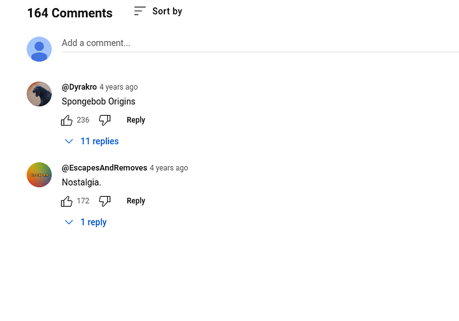Click @EscapesAndRemoves' profile avatar
The height and width of the screenshot is (321, 459).
coord(39,175)
